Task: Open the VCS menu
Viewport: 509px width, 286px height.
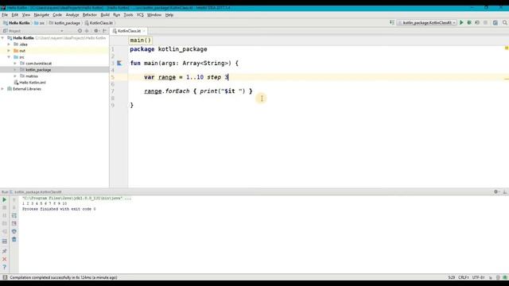Action: 140,15
